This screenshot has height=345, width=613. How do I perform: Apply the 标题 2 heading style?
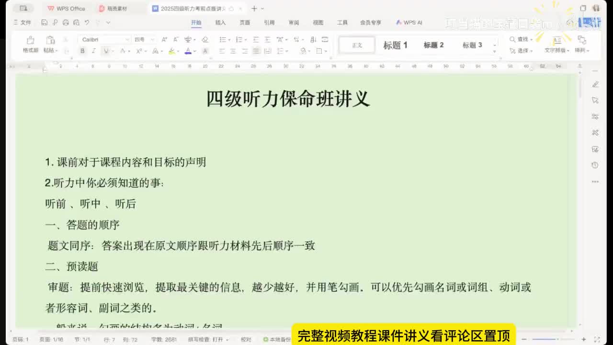coord(433,45)
